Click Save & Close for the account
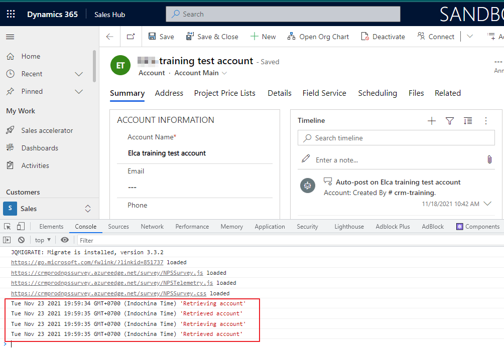The image size is (504, 359). [x=212, y=36]
